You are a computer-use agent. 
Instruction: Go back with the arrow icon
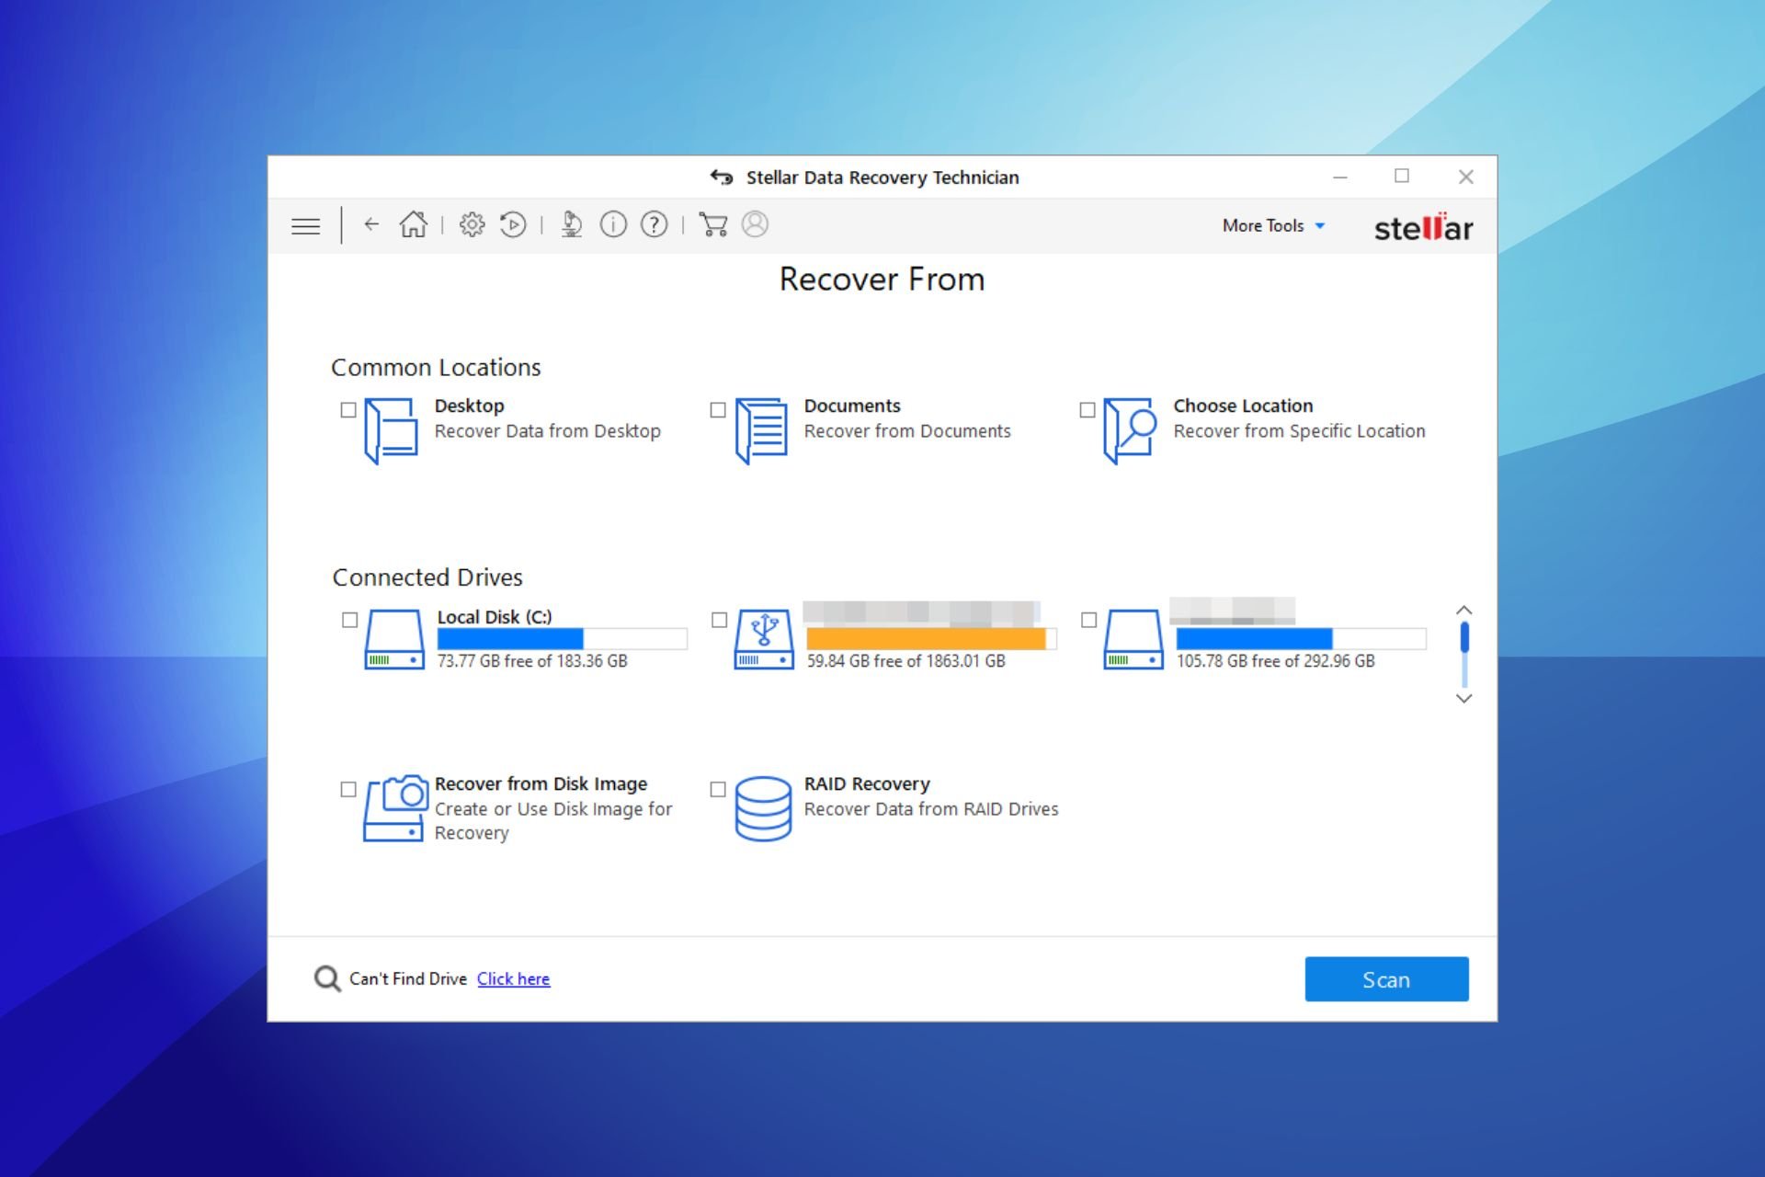pos(371,224)
